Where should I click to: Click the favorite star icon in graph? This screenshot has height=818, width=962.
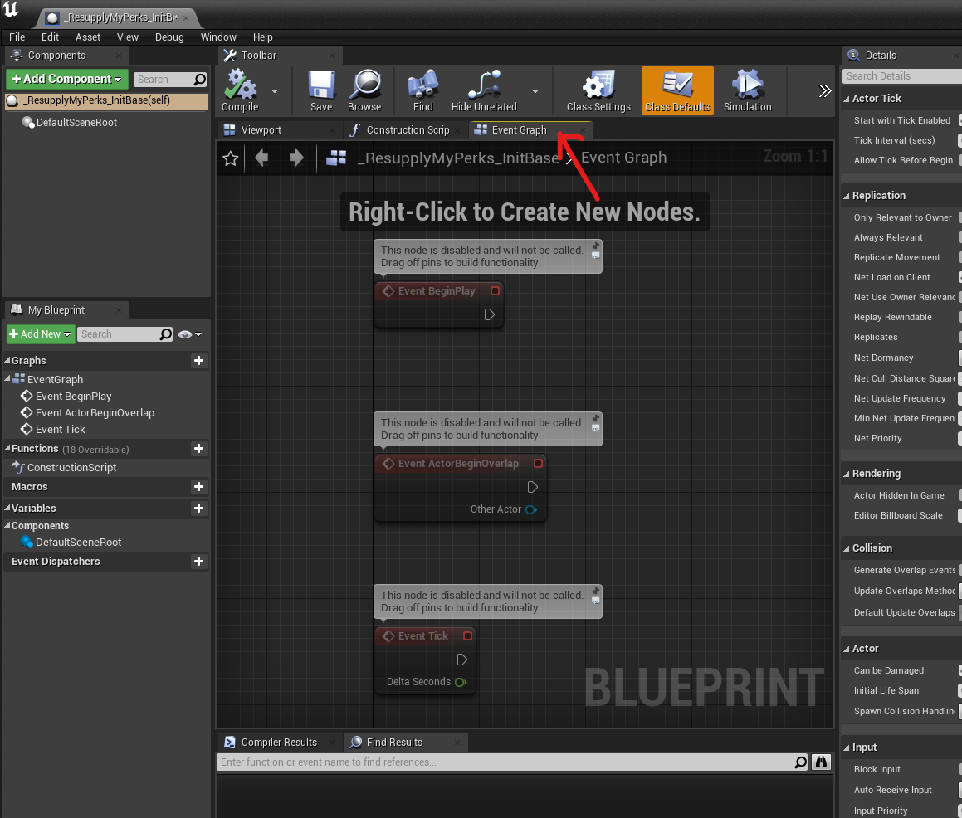click(231, 158)
